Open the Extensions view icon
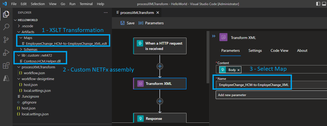Image resolution: width=327 pixels, height=126 pixels. tap(6, 65)
